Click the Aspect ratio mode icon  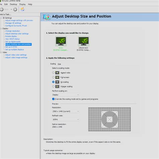coord(57,73)
